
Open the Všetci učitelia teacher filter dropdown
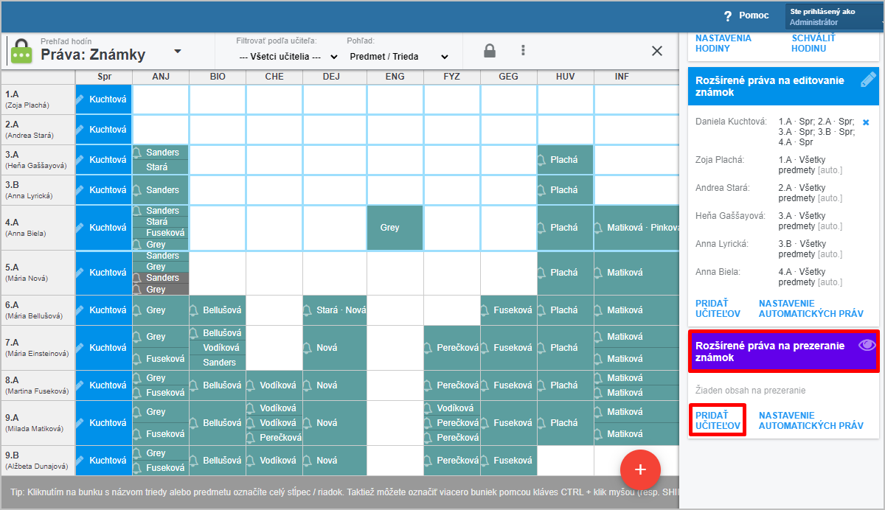point(288,57)
